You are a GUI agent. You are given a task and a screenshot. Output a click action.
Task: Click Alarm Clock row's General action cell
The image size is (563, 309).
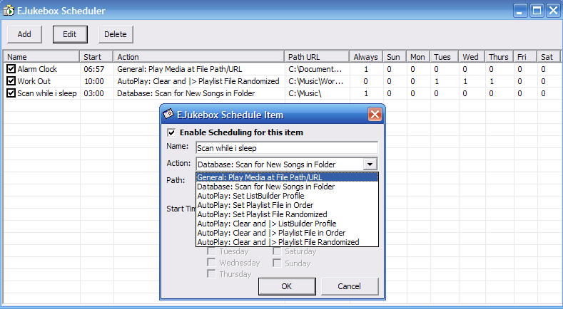180,69
